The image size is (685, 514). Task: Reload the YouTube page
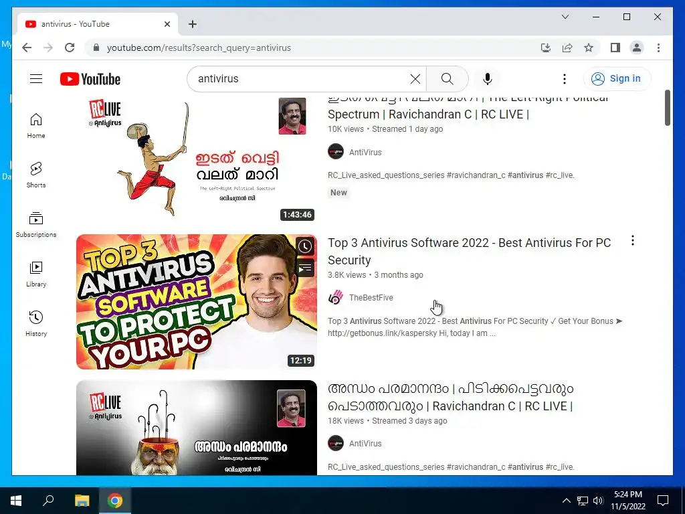[70, 48]
